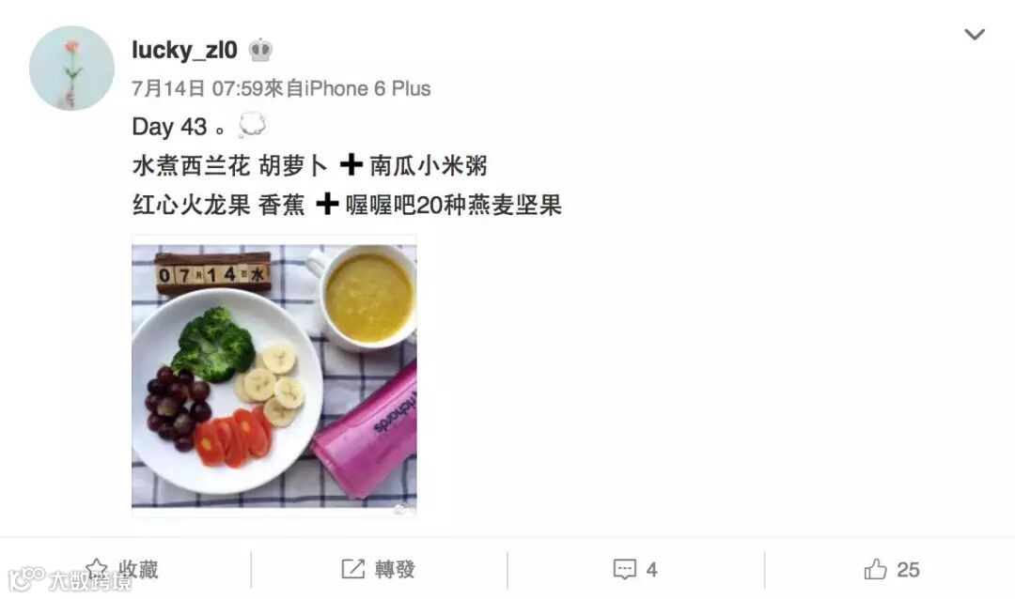Click the Day 43 post text
Viewport: 1015px width, 599px height.
coord(169,127)
